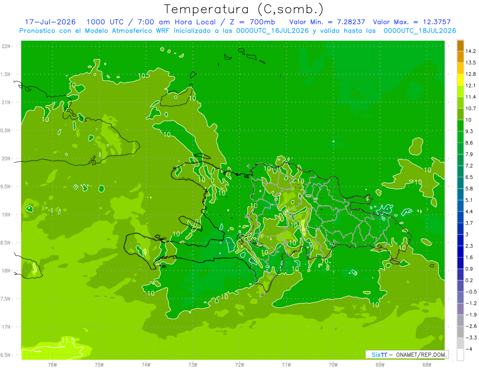
Task: Click the "Valor Min. = 7.28237" text
Action: pos(327,22)
